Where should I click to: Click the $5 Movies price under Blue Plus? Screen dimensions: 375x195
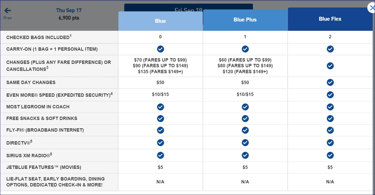(245, 167)
